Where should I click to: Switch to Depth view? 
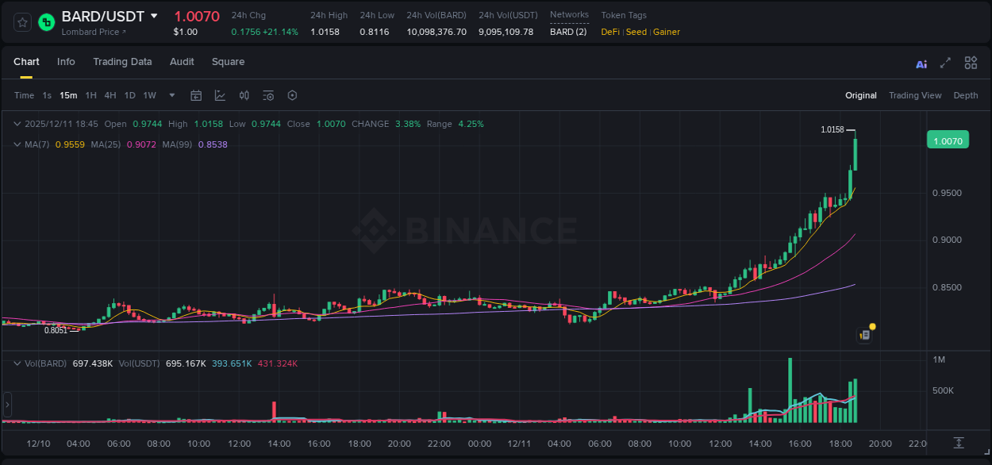(966, 94)
